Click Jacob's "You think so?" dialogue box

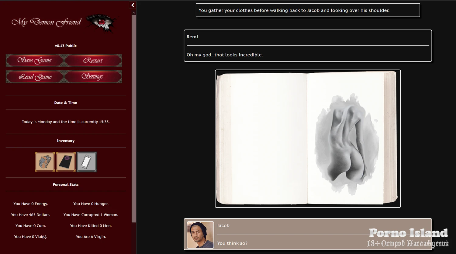click(x=308, y=234)
